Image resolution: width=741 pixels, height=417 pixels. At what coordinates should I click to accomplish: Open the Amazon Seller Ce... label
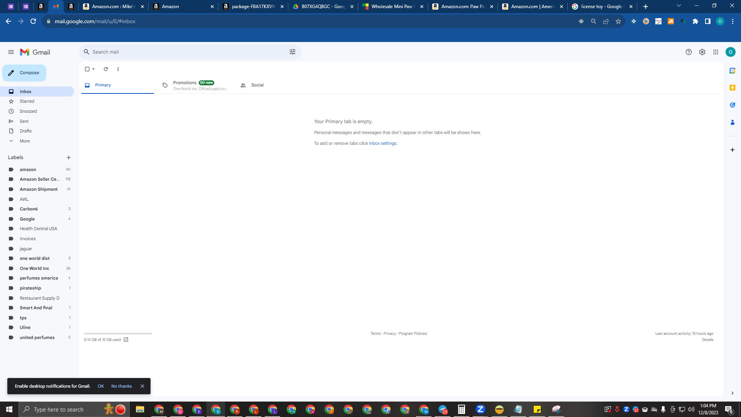coord(39,179)
